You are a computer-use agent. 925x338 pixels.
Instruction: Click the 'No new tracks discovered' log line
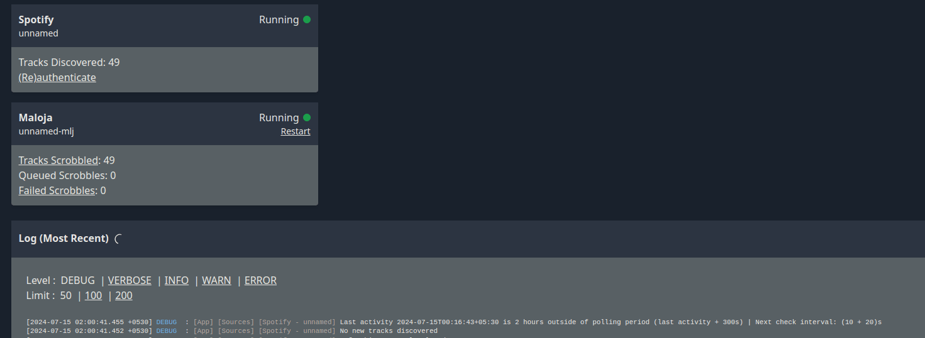(232, 330)
